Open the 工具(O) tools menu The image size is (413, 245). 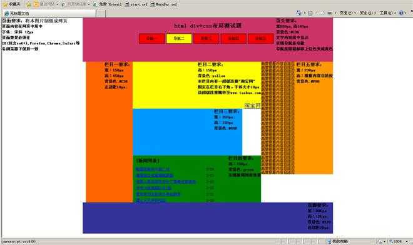388,12
